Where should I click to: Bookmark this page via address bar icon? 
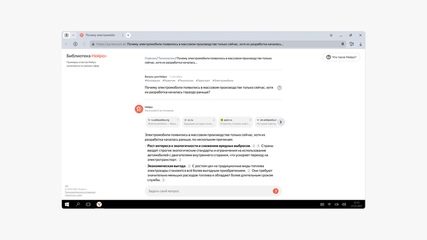343,44
